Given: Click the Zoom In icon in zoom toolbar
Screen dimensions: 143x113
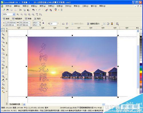Looking at the screenshot, I should tap(18, 14).
